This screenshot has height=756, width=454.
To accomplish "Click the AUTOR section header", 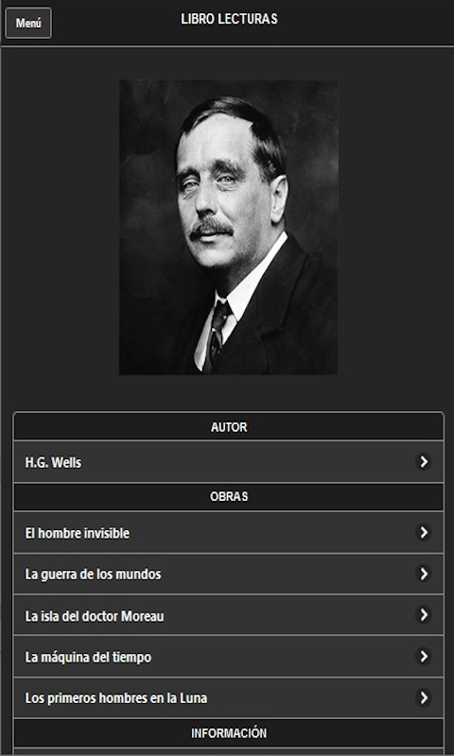I will pyautogui.click(x=229, y=427).
